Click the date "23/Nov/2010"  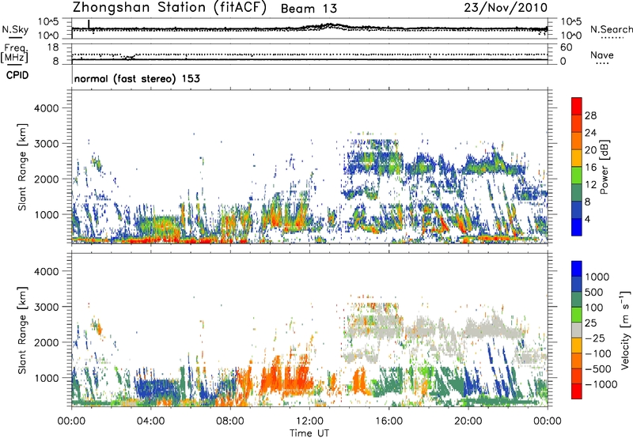click(x=506, y=7)
